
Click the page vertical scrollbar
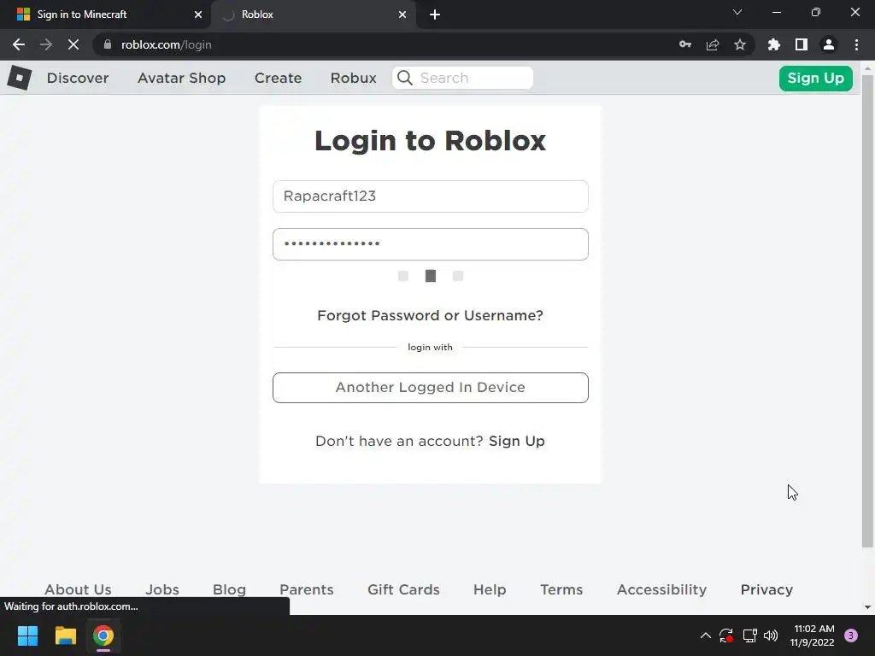(867, 311)
